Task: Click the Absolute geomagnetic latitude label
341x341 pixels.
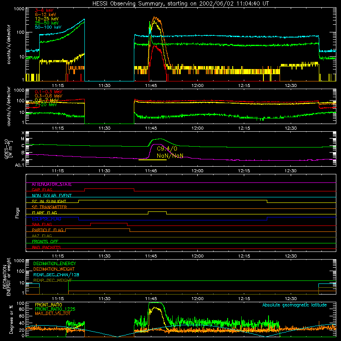Action: [x=295, y=305]
